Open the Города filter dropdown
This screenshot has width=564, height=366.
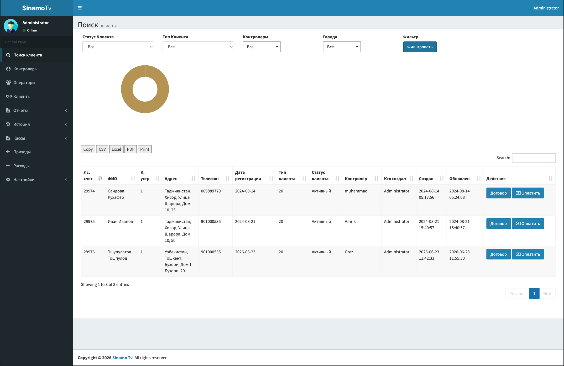point(342,47)
